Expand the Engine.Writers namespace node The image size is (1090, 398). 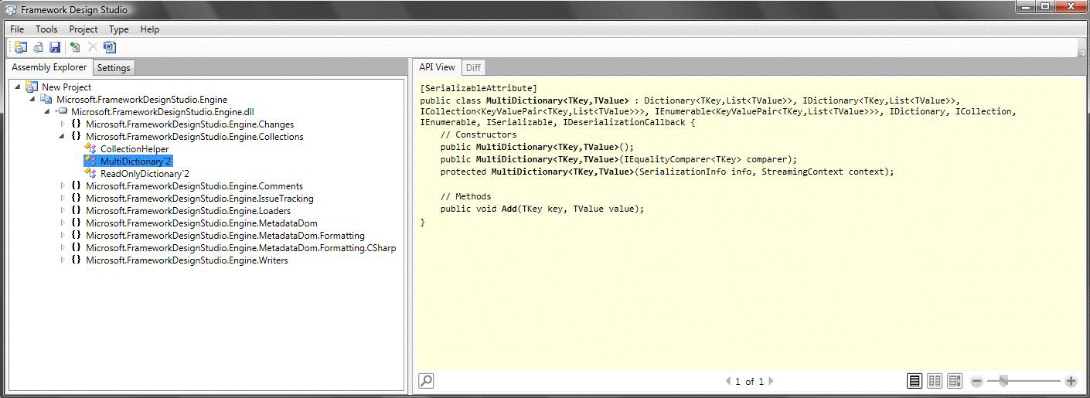(63, 260)
